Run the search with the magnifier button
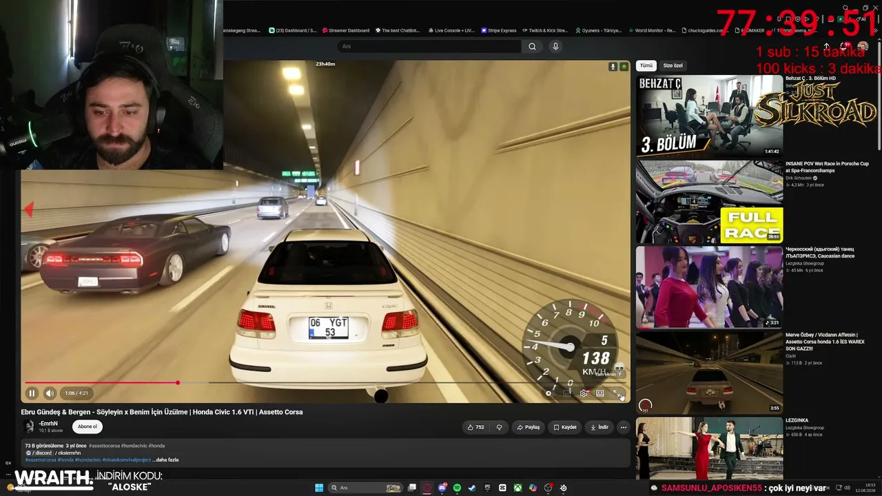Screen dimensions: 882x496 pyautogui.click(x=532, y=46)
